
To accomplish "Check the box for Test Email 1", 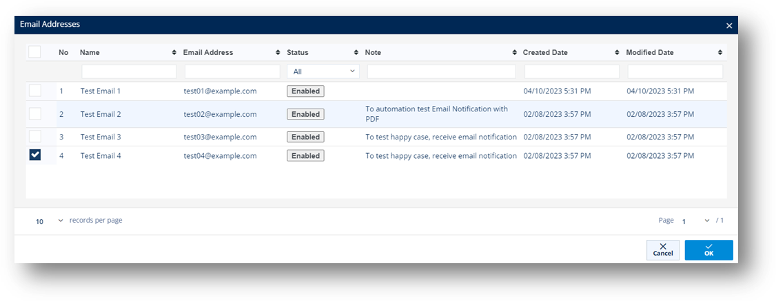I will (35, 91).
